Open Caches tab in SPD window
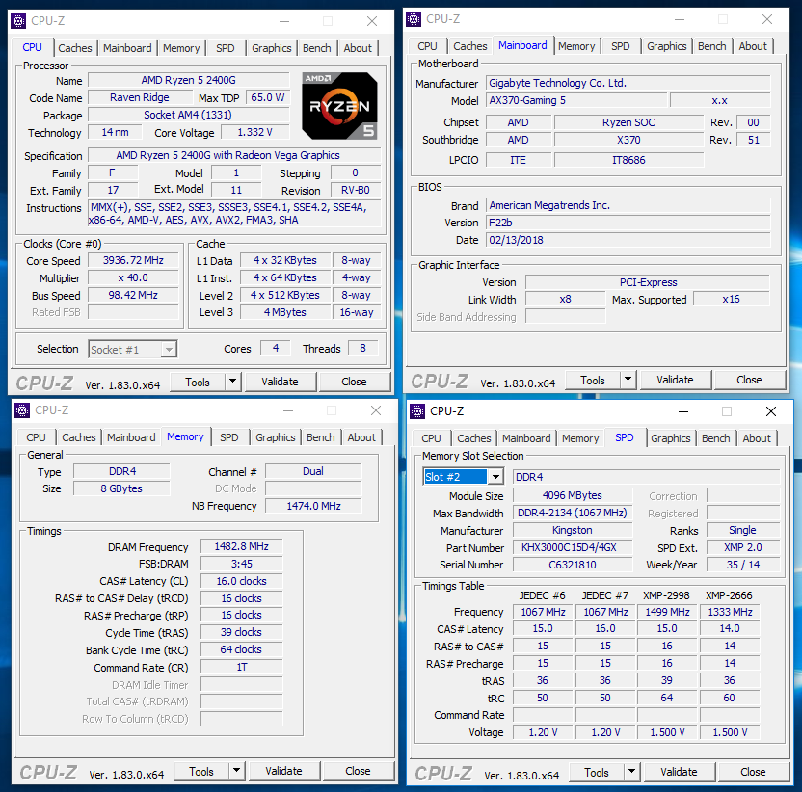This screenshot has height=792, width=802. (474, 438)
